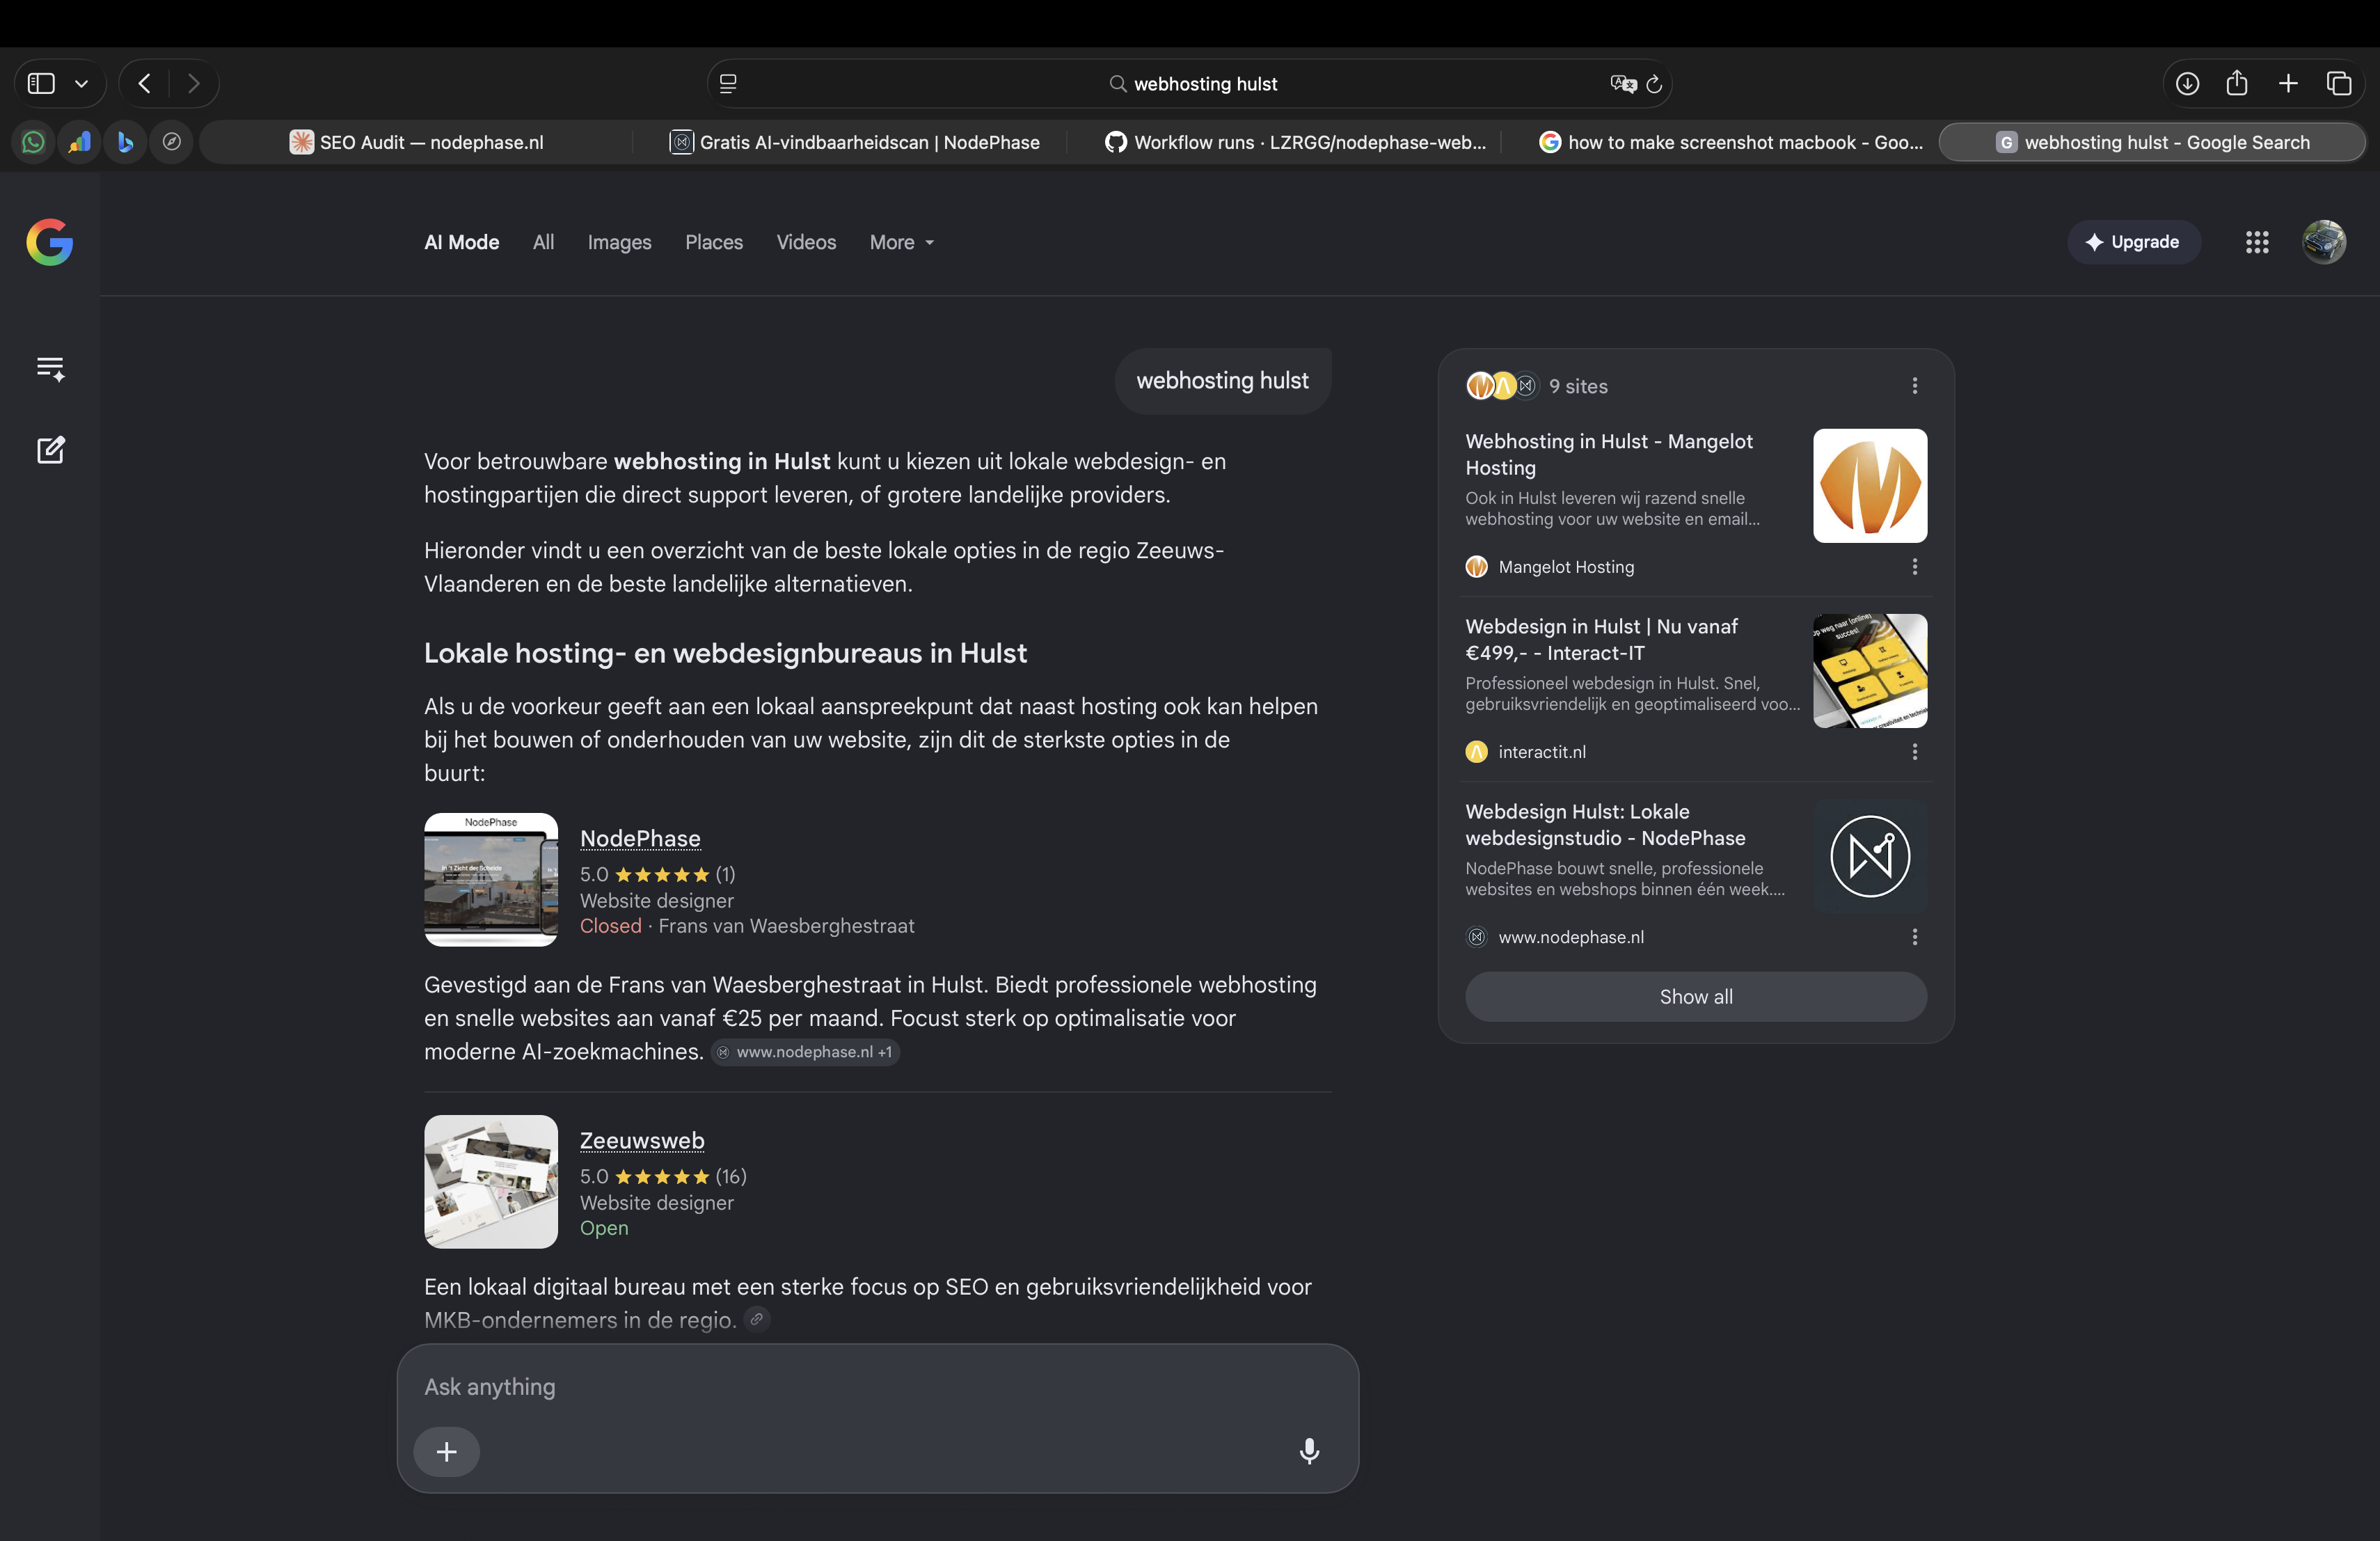Click the Lokale hosting- en webdesignbureaus heading

(725, 653)
